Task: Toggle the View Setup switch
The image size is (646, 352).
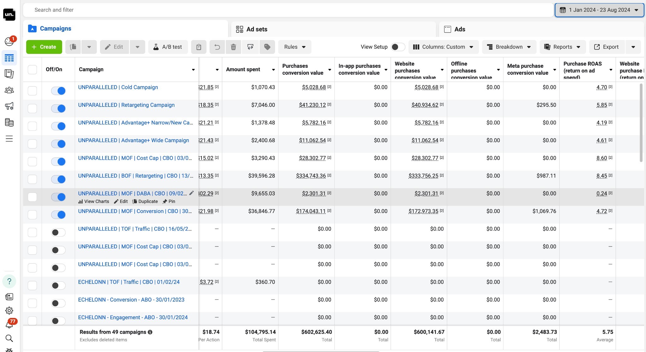Action: [397, 47]
